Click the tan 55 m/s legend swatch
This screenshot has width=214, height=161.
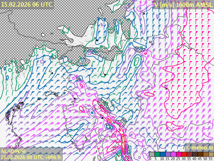click(211, 154)
